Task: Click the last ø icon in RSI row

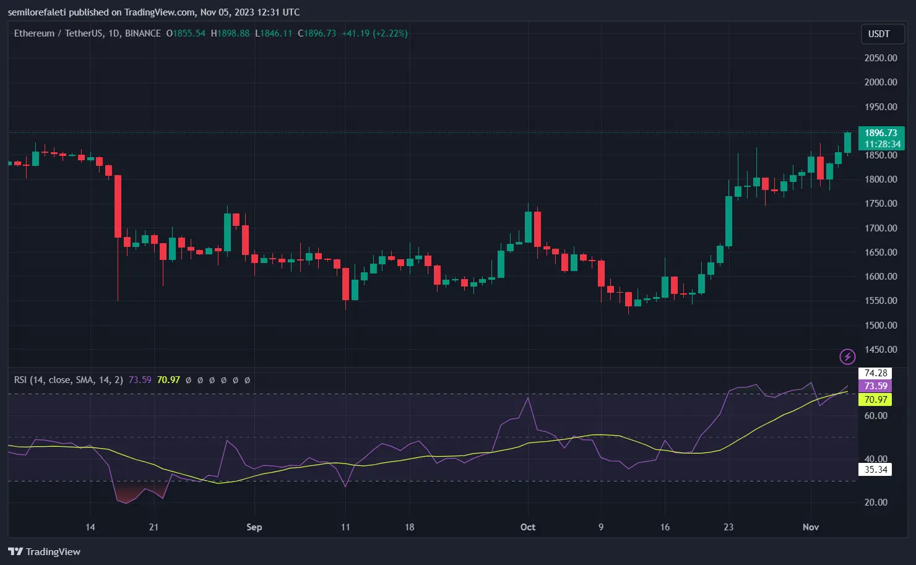Action: 246,380
